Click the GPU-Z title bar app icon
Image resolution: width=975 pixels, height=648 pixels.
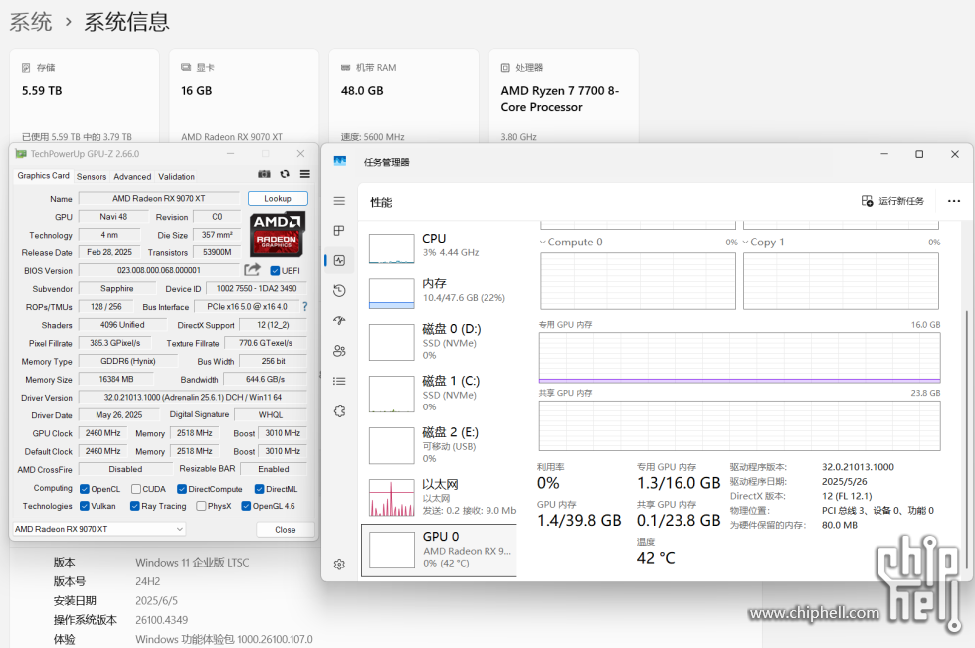[21, 153]
